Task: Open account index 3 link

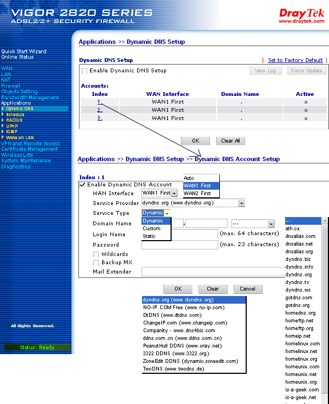Action: 100,118
